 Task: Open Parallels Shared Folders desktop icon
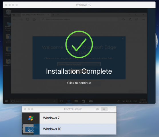click(x=8, y=27)
